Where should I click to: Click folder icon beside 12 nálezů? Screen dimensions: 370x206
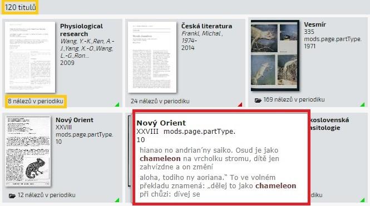(x=12, y=196)
